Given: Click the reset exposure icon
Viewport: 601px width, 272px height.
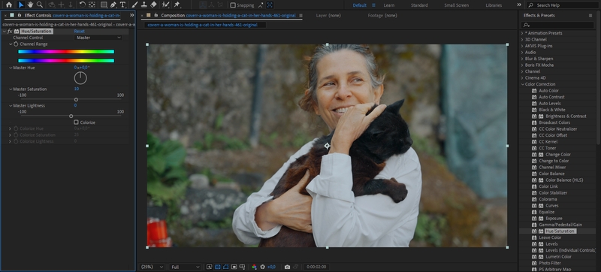Looking at the screenshot, I should click(x=262, y=267).
